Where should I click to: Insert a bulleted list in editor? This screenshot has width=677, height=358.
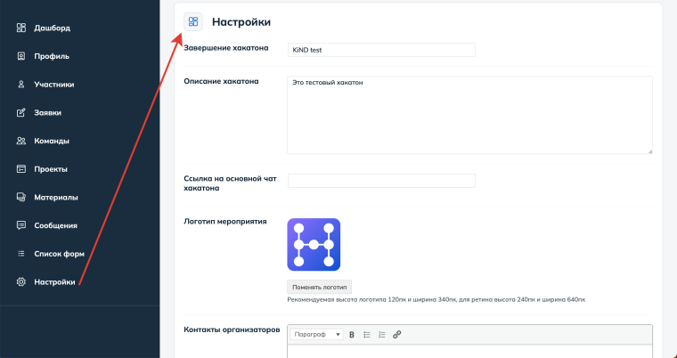tap(367, 335)
